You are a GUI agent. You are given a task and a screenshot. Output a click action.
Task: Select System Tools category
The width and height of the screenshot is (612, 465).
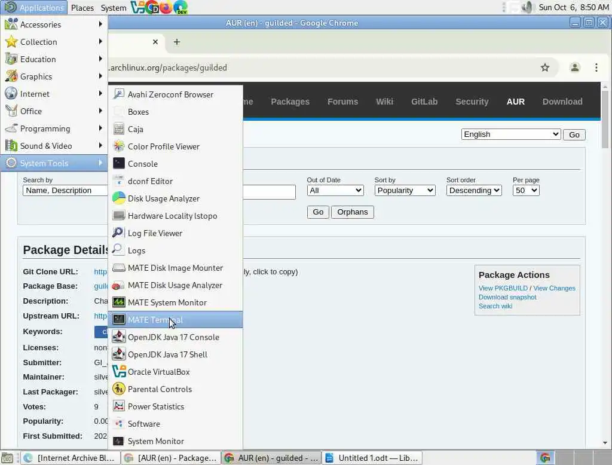tap(54, 163)
